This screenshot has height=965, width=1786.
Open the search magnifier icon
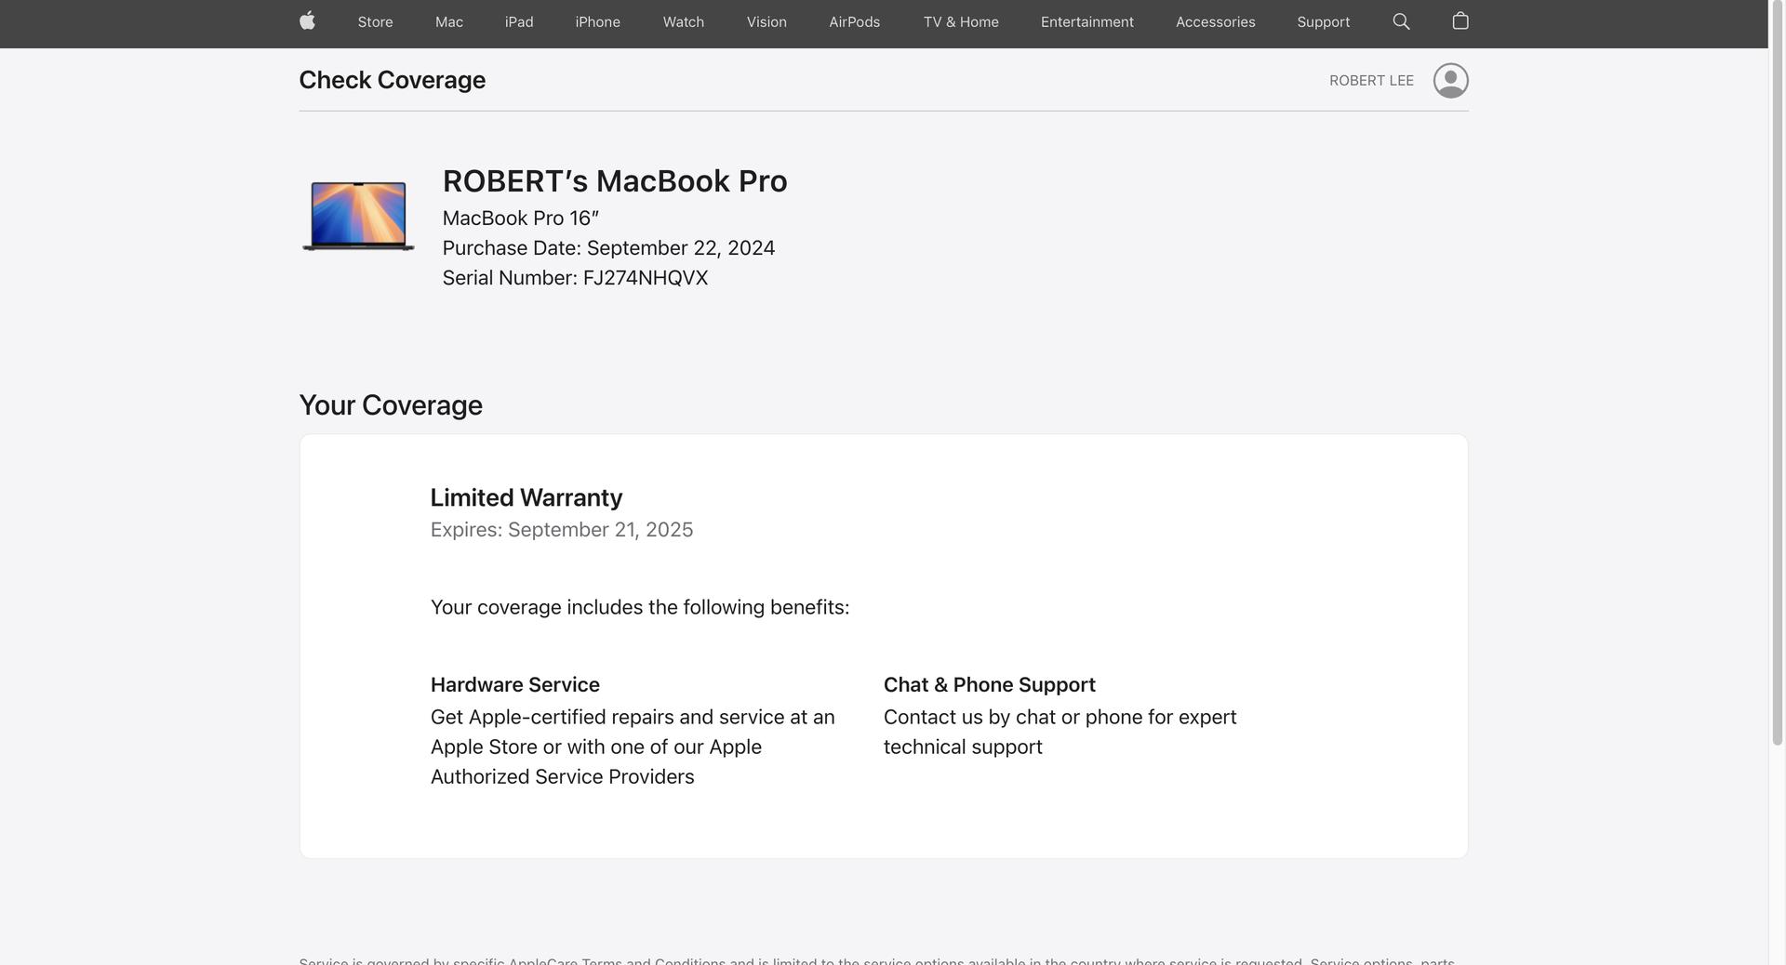(1401, 21)
